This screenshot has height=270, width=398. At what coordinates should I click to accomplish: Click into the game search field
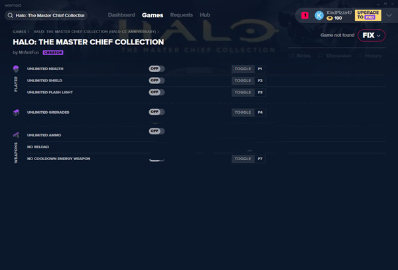click(x=50, y=15)
